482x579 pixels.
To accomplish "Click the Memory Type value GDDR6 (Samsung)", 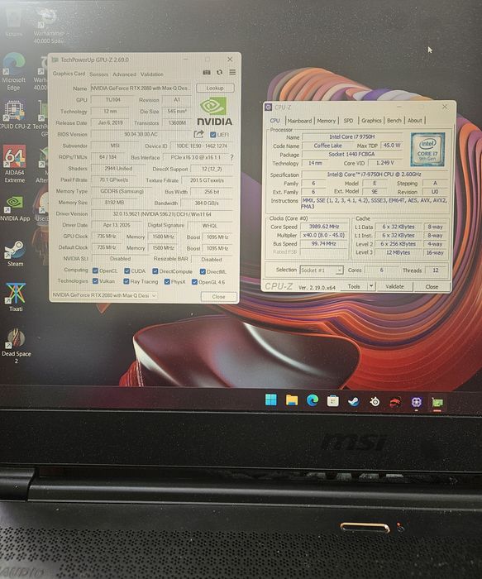I will click(x=122, y=191).
